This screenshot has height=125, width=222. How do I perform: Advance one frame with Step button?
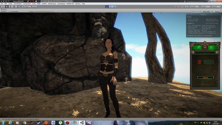(114, 7)
